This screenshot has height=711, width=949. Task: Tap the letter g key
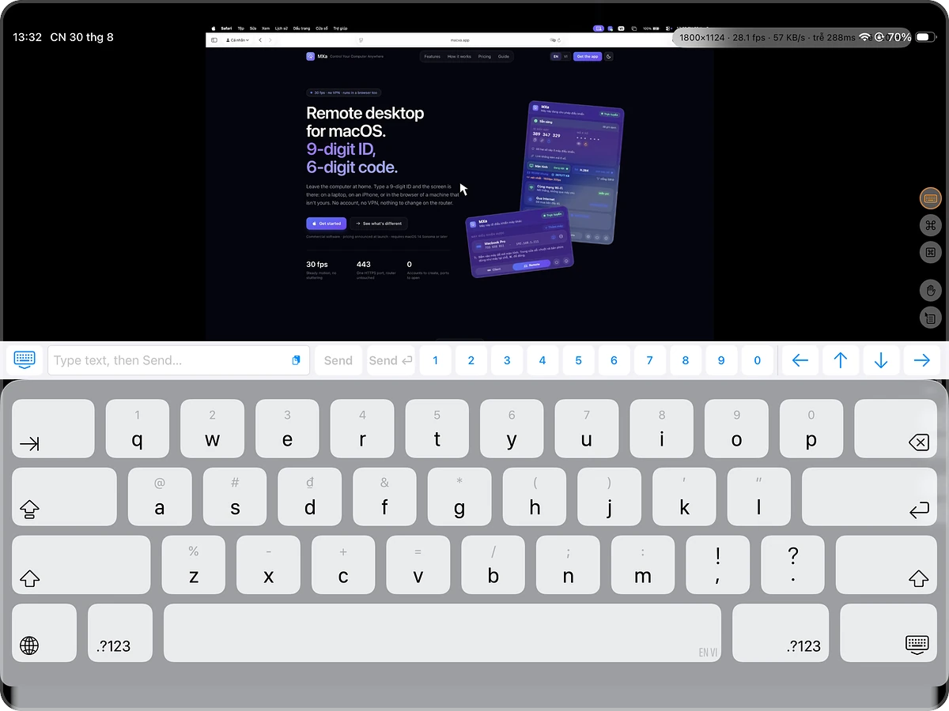(x=459, y=496)
